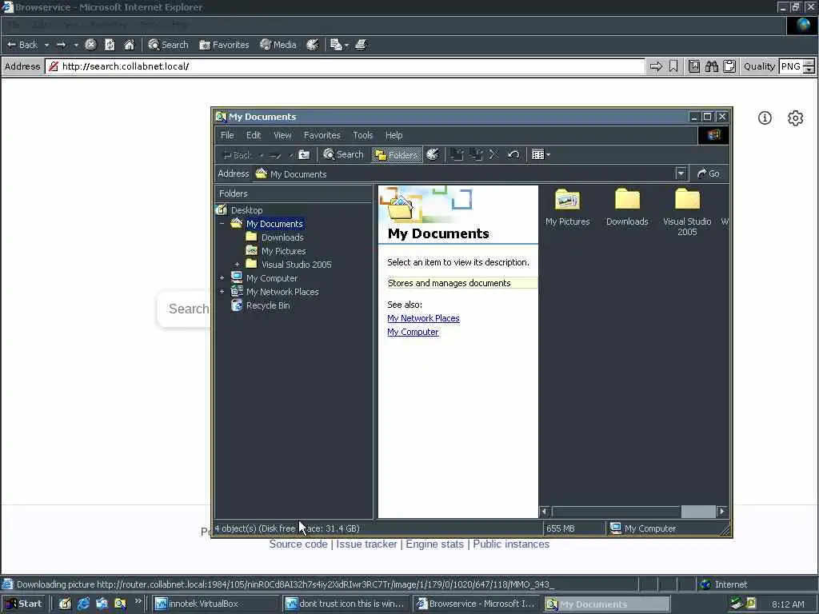This screenshot has height=614, width=819.
Task: Open Favorites pane in Internet Explorer
Action: (x=224, y=45)
